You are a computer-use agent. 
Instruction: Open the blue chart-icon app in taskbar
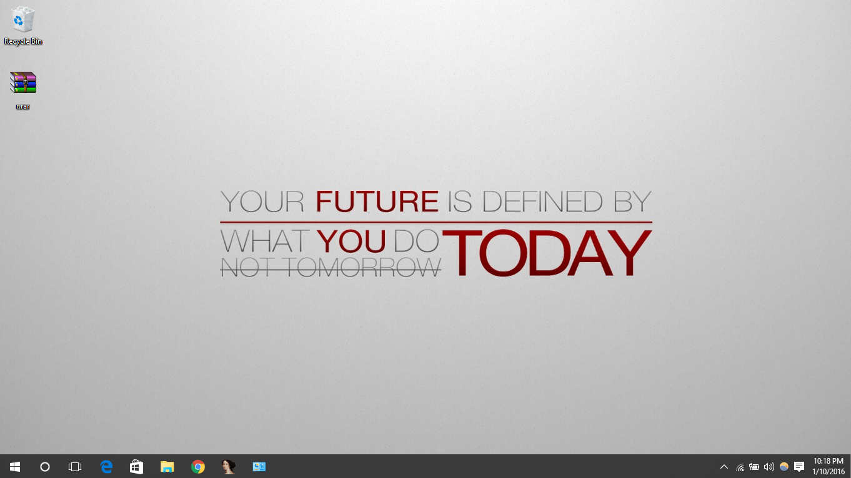click(x=259, y=466)
